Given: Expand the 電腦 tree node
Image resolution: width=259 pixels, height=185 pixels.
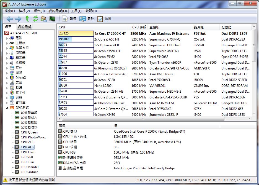Looking at the screenshot, I should (x=7, y=38).
